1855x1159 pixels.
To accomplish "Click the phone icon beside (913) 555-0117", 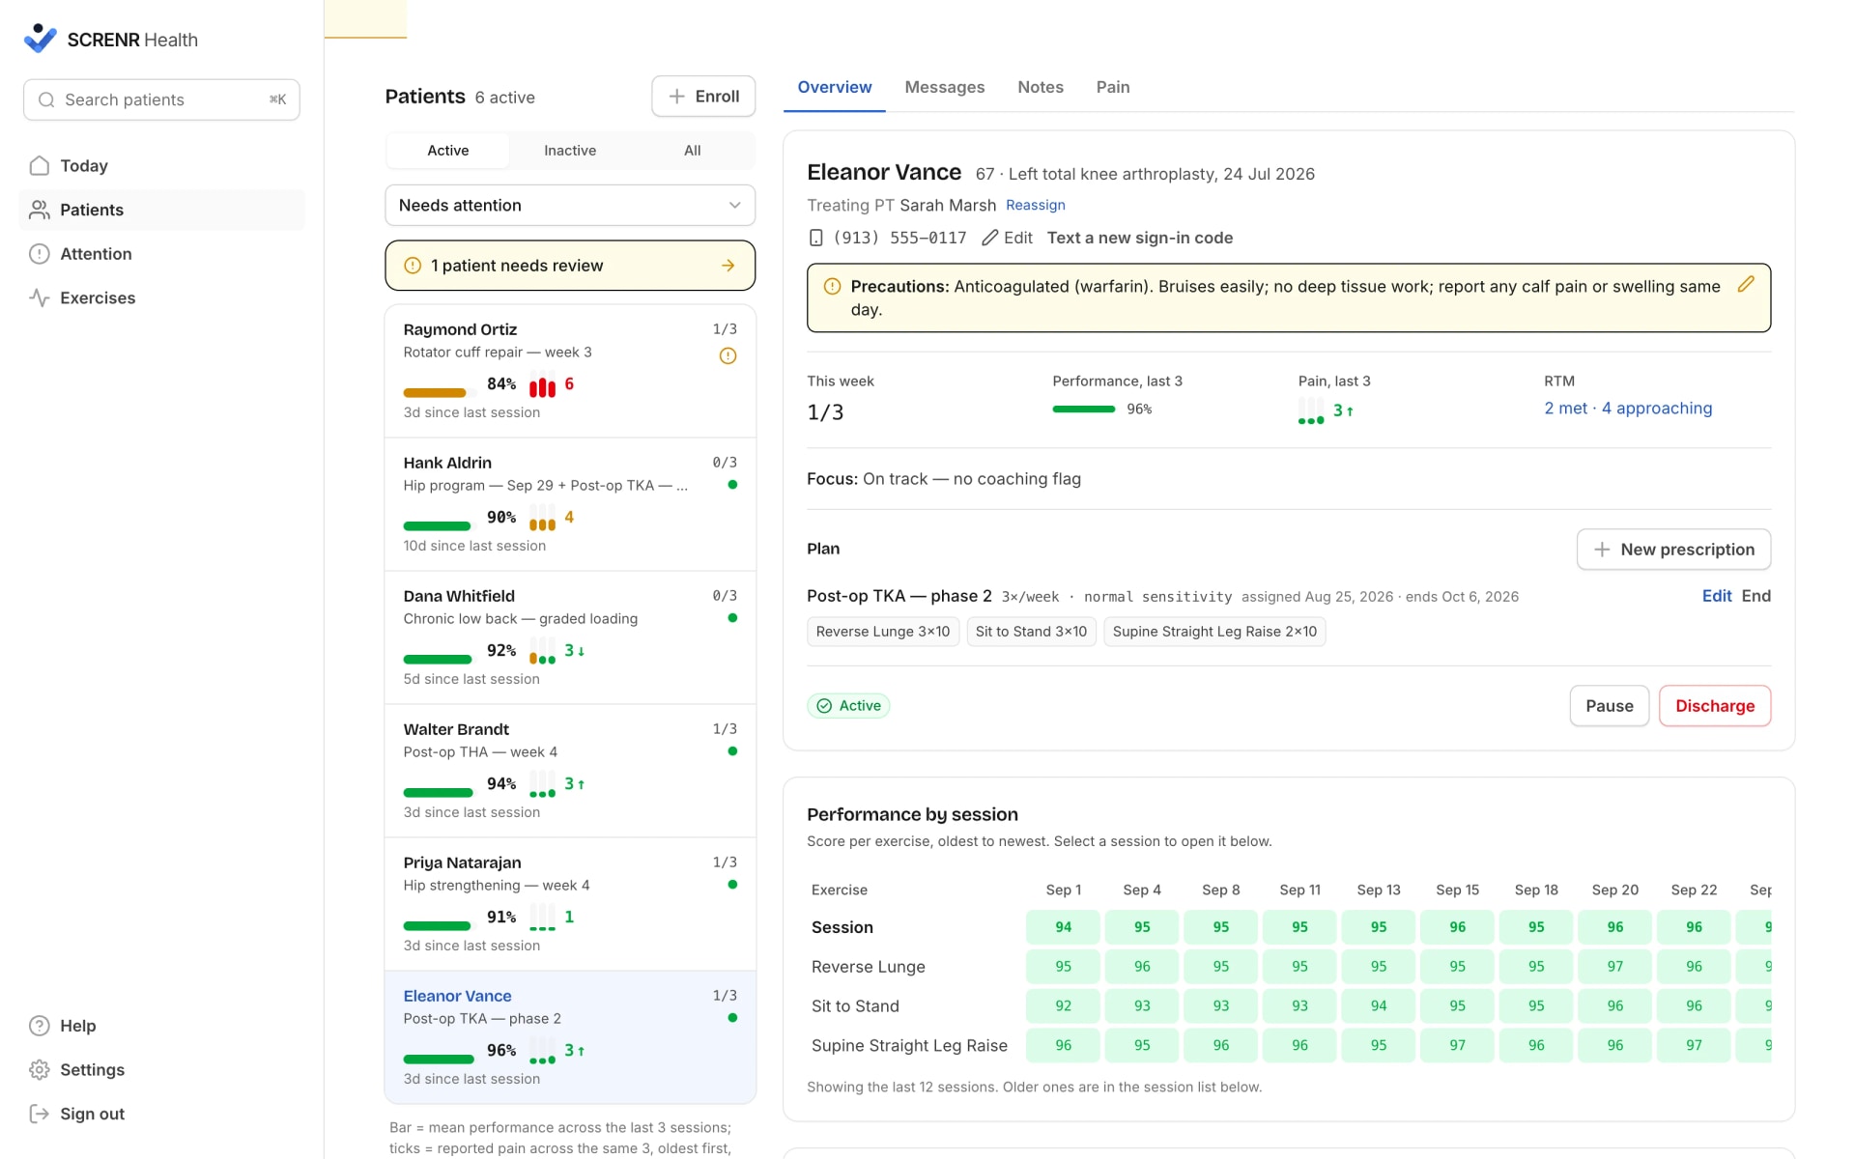I will (x=815, y=238).
